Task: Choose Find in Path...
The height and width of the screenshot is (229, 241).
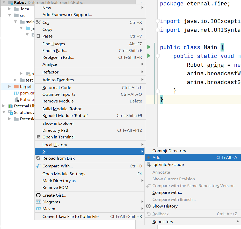Action: (90, 51)
